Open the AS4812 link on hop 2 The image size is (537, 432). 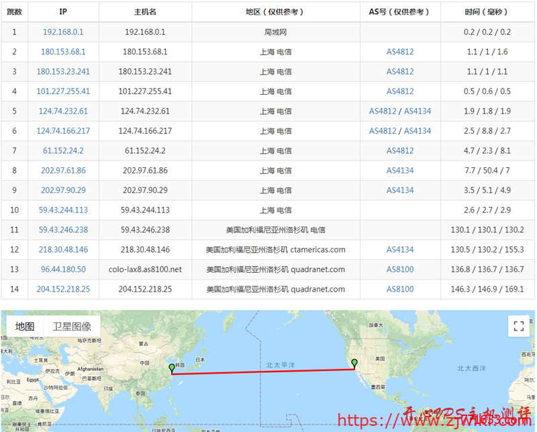400,52
